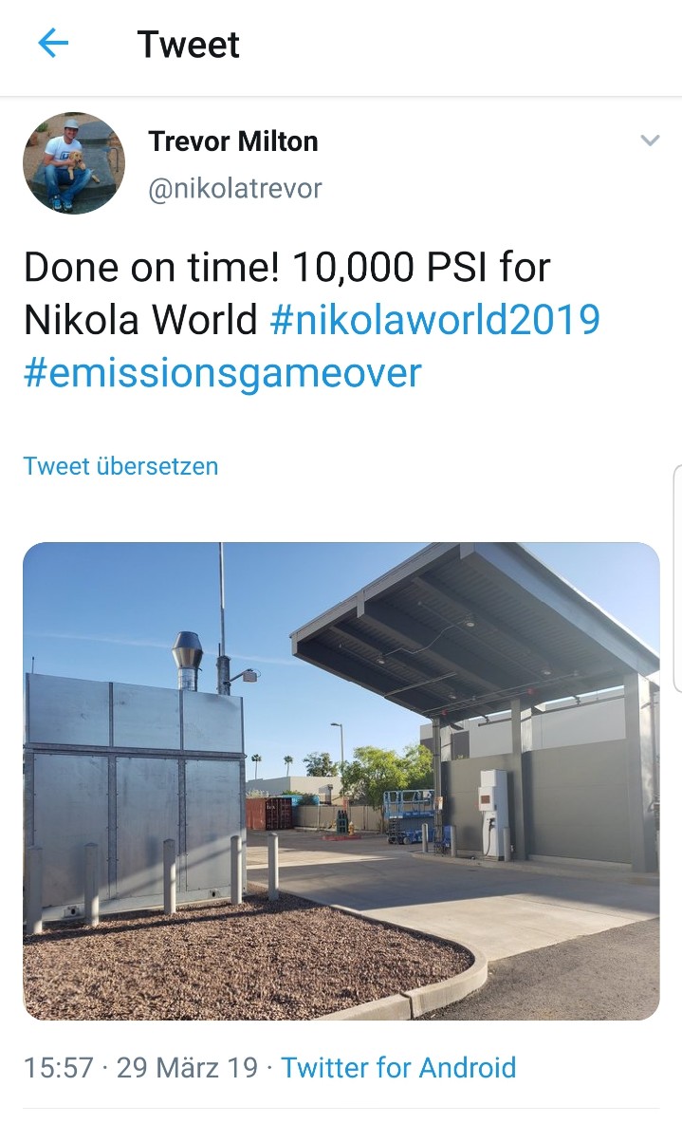
Task: Go back using the blue arrow
Action: tap(53, 44)
